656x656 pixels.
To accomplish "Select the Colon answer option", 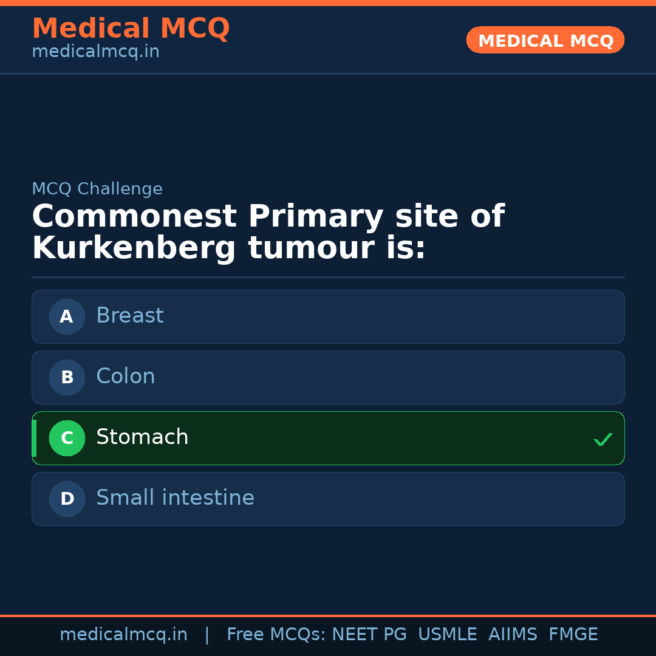I will point(328,377).
